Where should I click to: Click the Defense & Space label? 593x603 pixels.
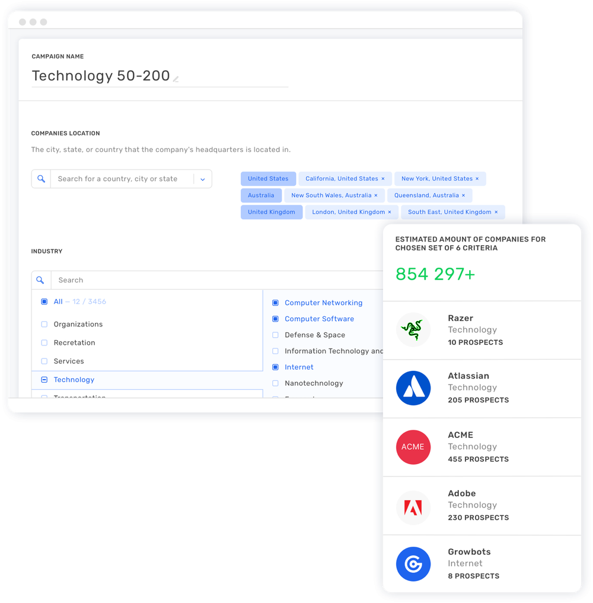(315, 335)
